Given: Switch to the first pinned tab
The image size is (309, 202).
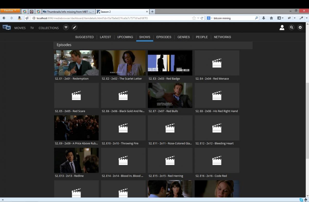Looking at the screenshot, I should point(24,12).
